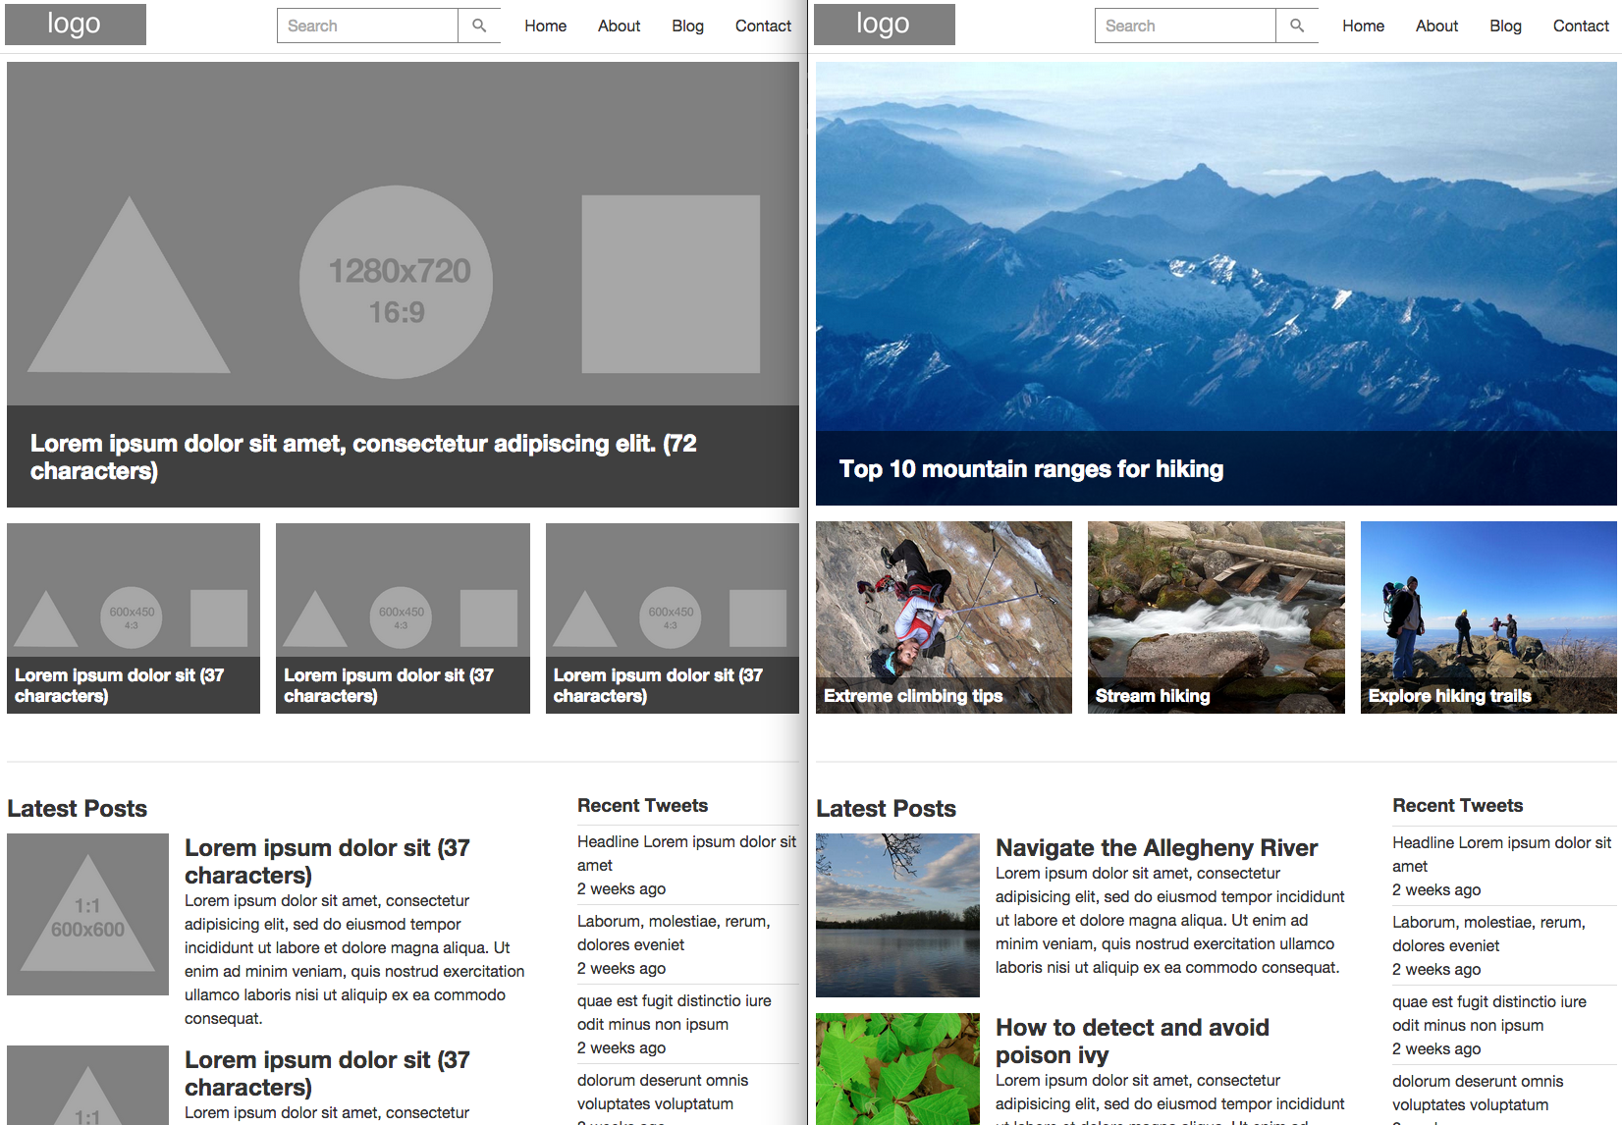Open Blog in the right page navigation

(1505, 27)
